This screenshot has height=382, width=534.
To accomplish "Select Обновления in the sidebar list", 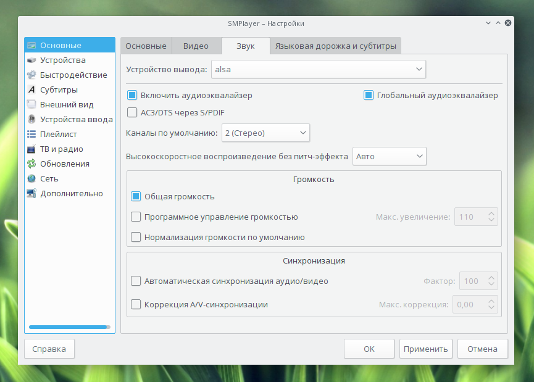I will coord(70,164).
